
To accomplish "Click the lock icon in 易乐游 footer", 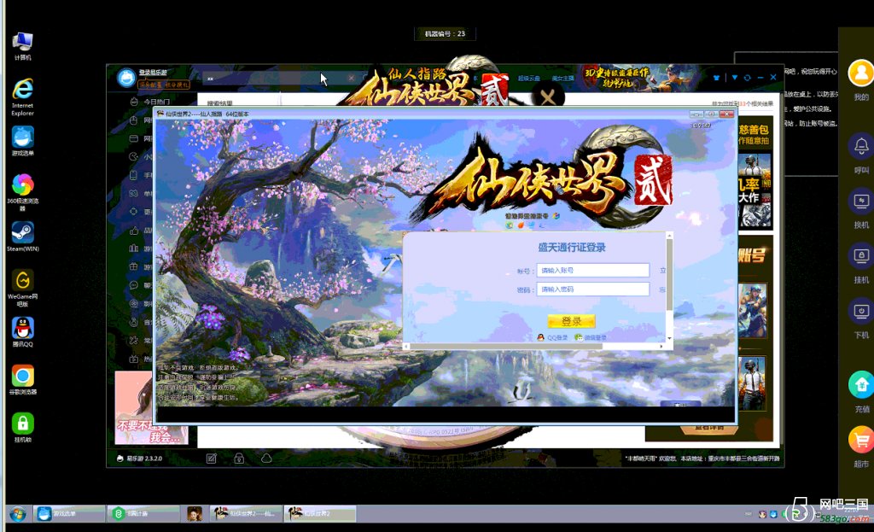I will [x=239, y=459].
